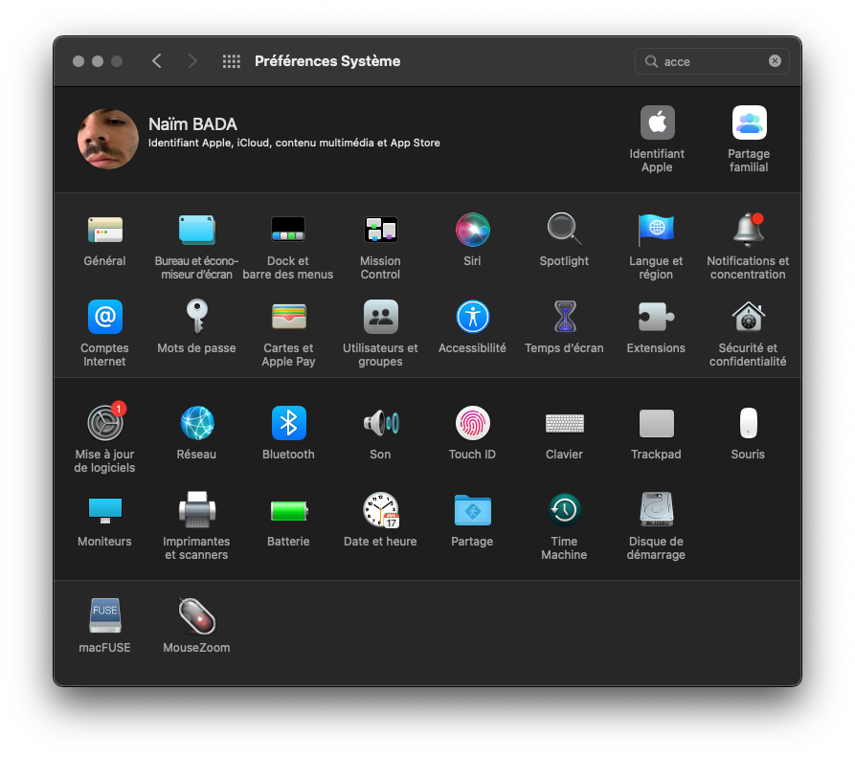Open Mission Control preferences
855x757 pixels.
click(x=380, y=230)
